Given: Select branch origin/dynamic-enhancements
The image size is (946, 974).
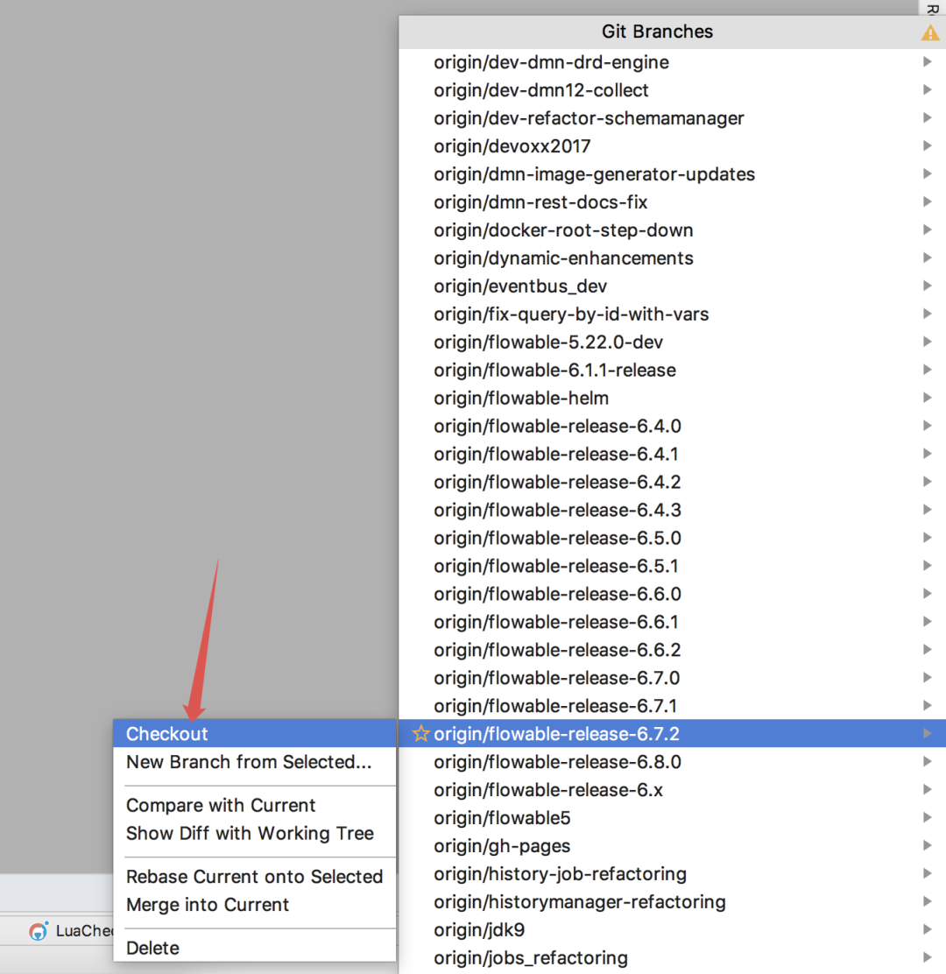Looking at the screenshot, I should tap(672, 258).
